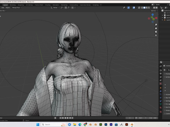The width and height of the screenshot is (170, 127).
Task: Open the Tool properties tab
Action: 161,66
